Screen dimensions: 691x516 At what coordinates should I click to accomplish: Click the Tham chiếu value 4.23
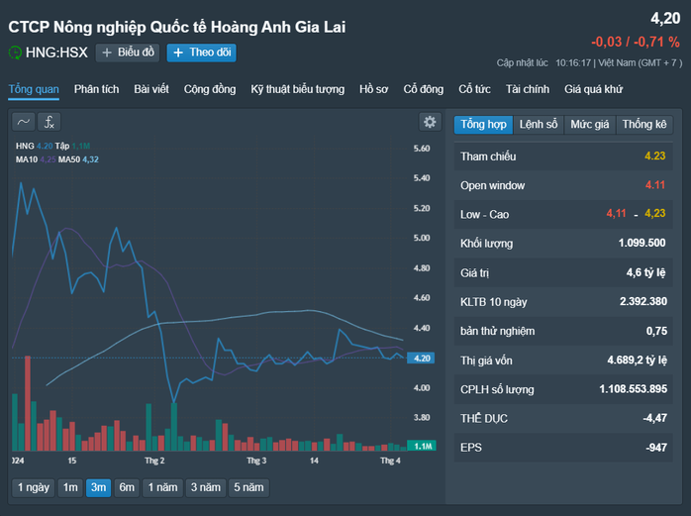tap(654, 156)
